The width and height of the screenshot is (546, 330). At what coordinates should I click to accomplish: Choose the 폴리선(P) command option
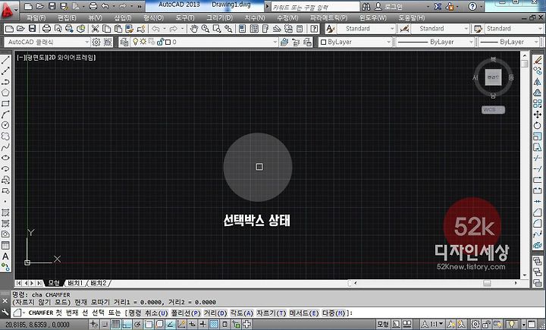186,313
